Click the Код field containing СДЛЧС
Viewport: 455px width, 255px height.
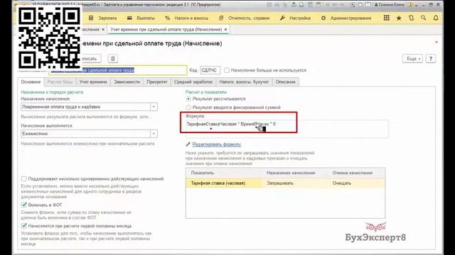point(210,70)
